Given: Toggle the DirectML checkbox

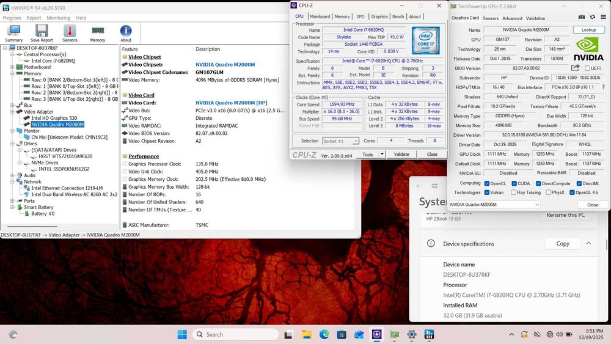Looking at the screenshot, I should tap(579, 183).
